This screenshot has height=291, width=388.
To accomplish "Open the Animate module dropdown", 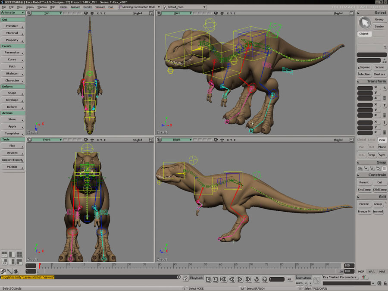I will [x=13, y=13].
